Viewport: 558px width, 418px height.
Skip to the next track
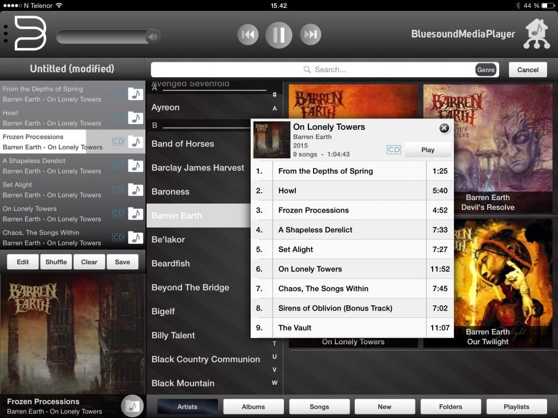(x=310, y=34)
